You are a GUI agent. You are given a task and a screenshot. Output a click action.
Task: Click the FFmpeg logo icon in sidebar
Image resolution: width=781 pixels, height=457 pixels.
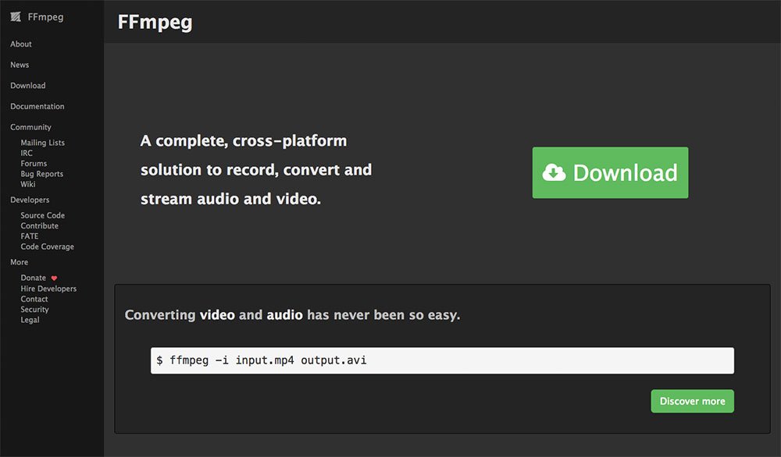[x=16, y=17]
